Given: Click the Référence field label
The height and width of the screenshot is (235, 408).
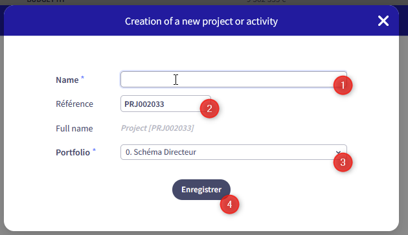Looking at the screenshot, I should click(x=74, y=104).
